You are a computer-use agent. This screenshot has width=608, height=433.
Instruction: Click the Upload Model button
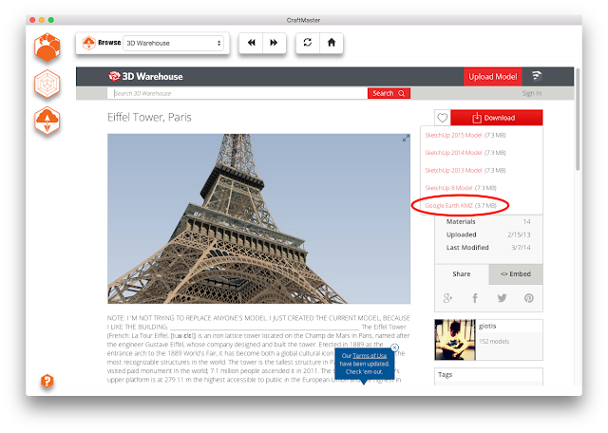(492, 77)
